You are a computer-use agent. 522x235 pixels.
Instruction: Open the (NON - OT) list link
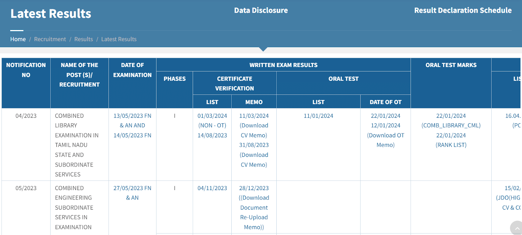pyautogui.click(x=212, y=125)
